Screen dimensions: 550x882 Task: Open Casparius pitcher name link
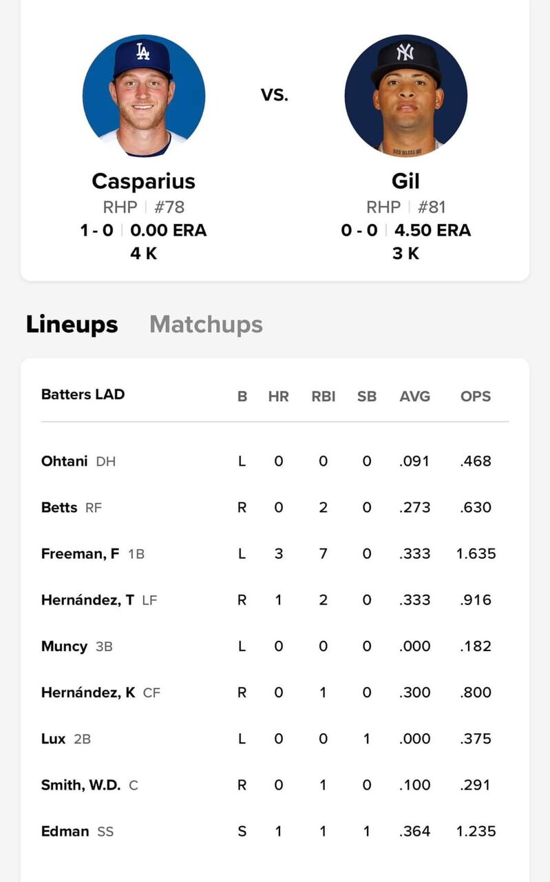tap(143, 181)
